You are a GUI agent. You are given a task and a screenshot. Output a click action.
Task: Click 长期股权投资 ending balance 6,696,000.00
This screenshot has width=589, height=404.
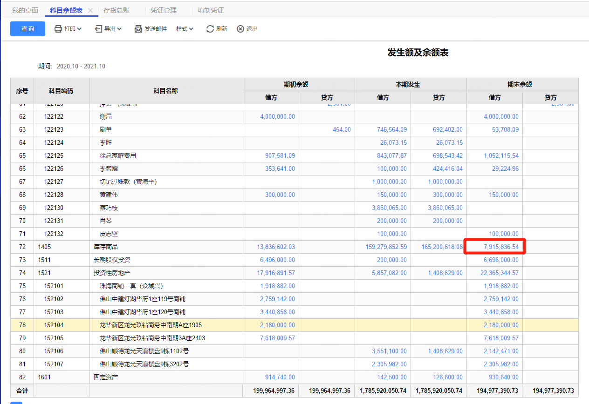tap(501, 260)
